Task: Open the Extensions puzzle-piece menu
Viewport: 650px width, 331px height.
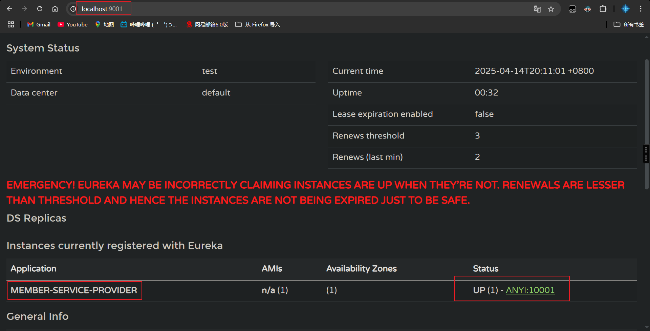Action: point(603,9)
